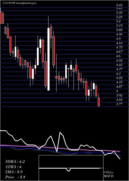Select the 5.35 price axis label

tap(119, 13)
